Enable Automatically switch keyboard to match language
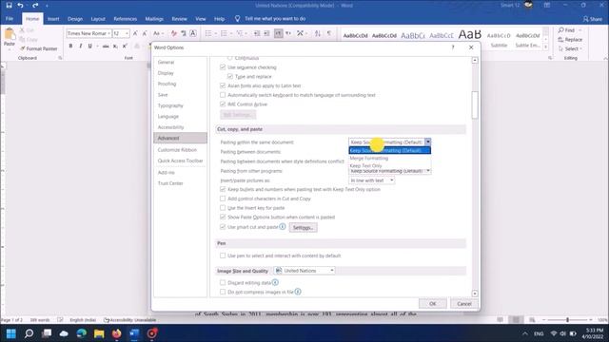 (x=223, y=95)
